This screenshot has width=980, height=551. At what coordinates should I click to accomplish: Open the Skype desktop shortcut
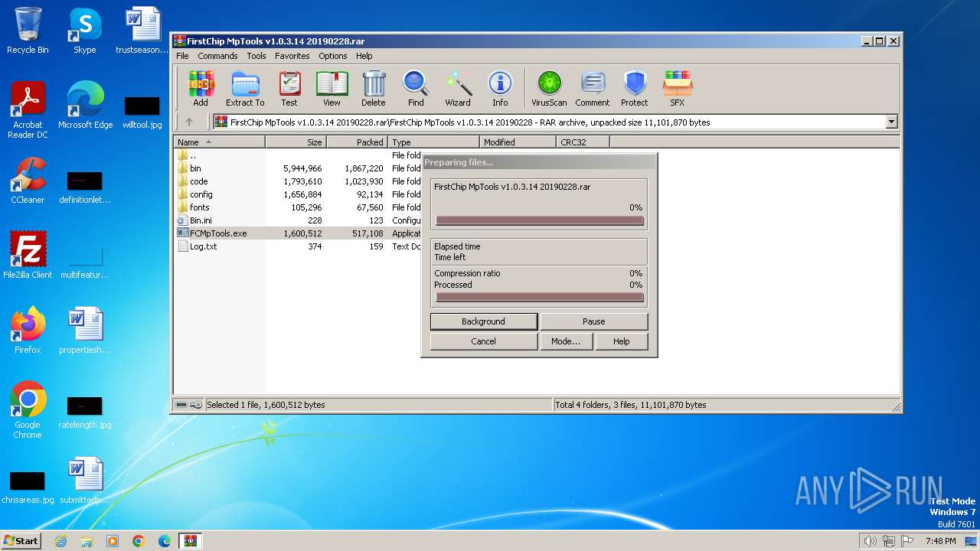coord(85,31)
